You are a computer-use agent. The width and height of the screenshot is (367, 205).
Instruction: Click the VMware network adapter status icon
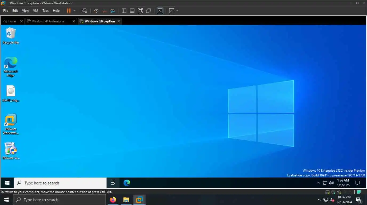point(339,192)
